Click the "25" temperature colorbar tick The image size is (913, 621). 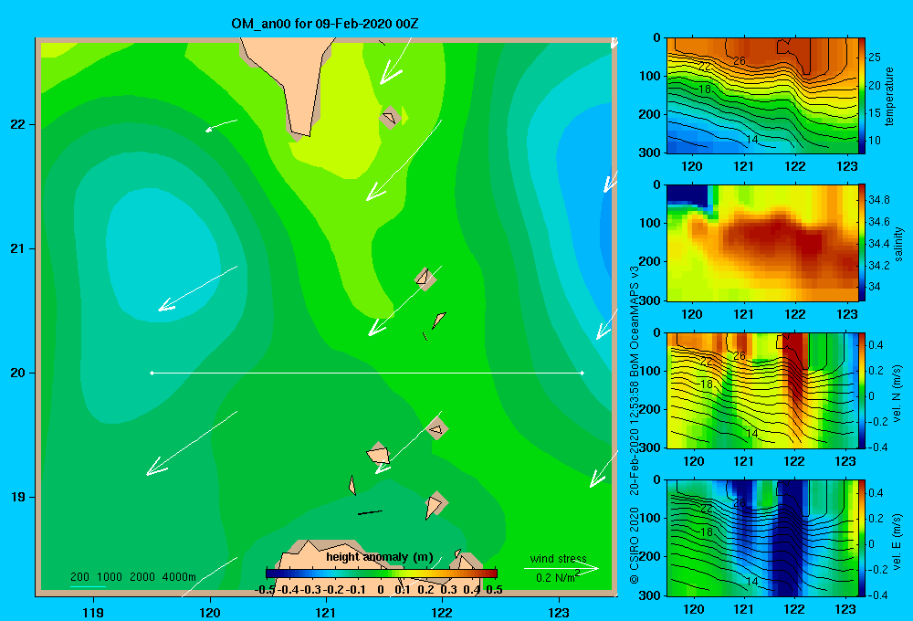click(x=875, y=58)
